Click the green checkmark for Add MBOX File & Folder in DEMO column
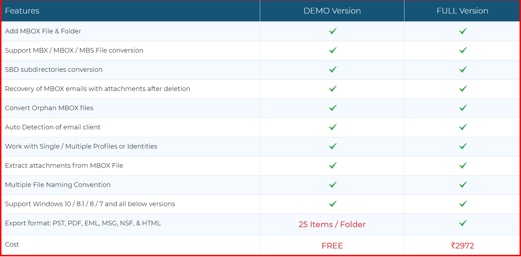 pos(332,31)
